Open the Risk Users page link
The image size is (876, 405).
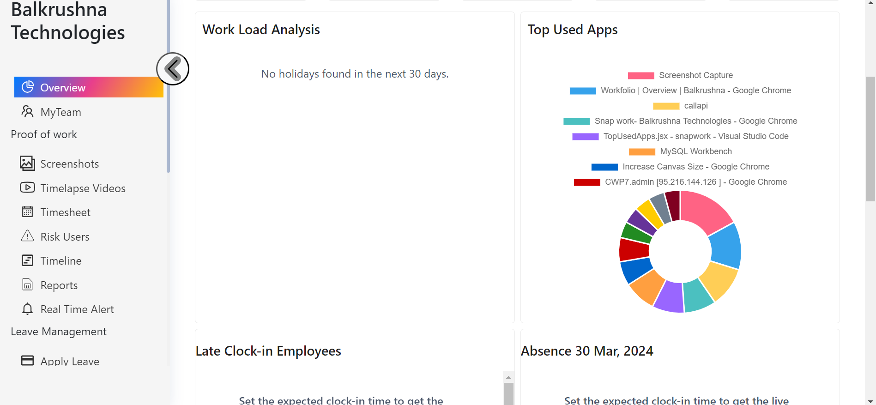point(65,237)
